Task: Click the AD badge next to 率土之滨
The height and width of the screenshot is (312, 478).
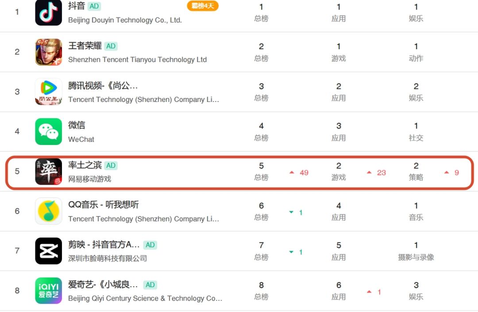Action: (x=111, y=165)
